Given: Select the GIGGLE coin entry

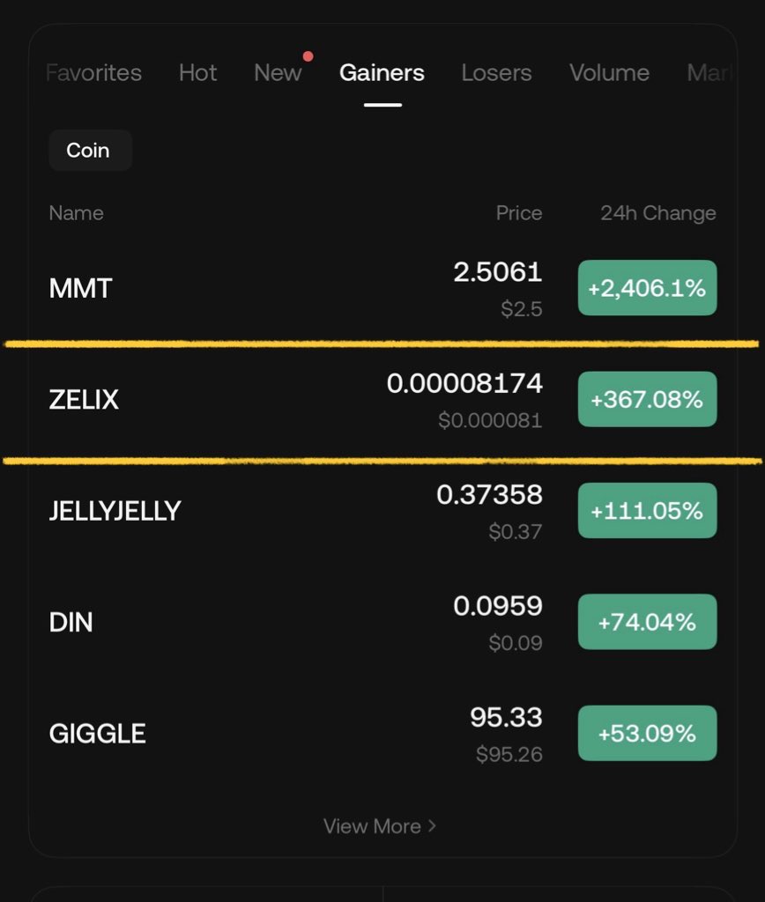Looking at the screenshot, I should pyautogui.click(x=97, y=733).
